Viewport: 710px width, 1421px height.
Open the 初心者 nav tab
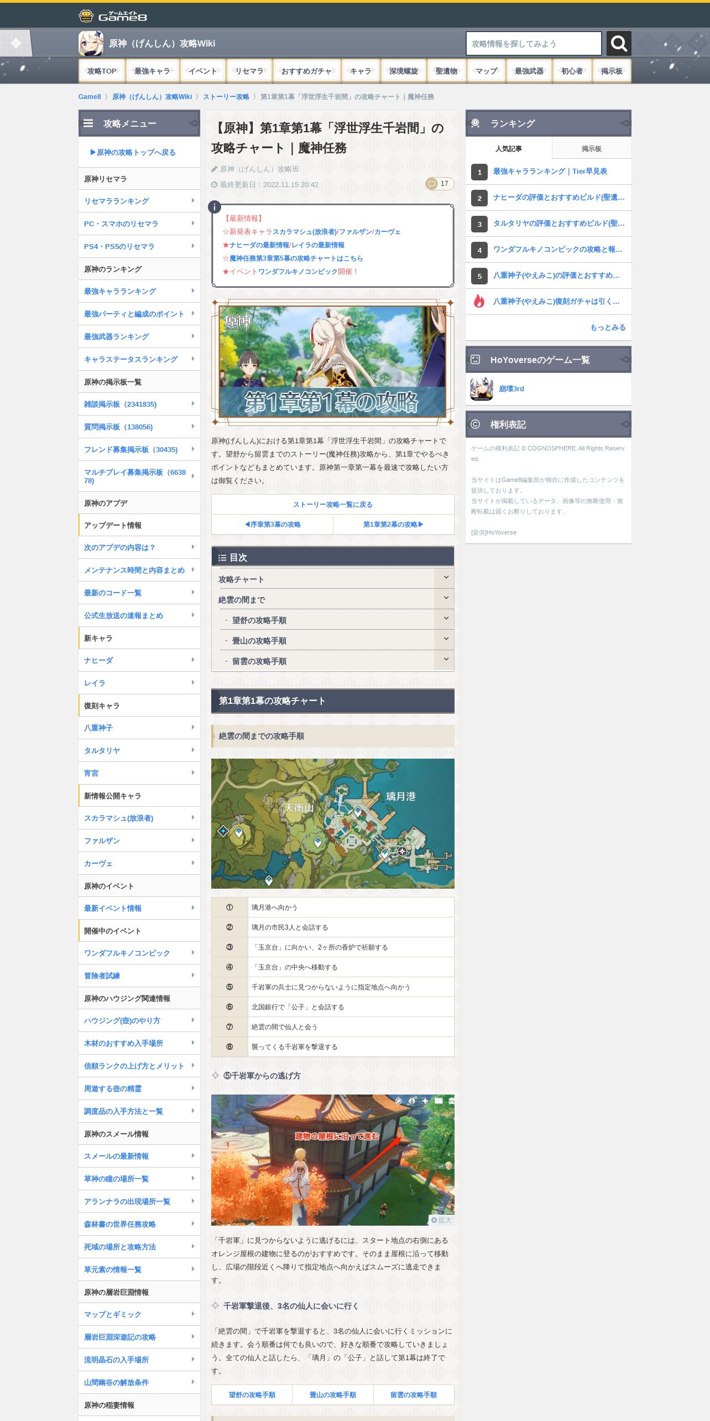(x=572, y=71)
